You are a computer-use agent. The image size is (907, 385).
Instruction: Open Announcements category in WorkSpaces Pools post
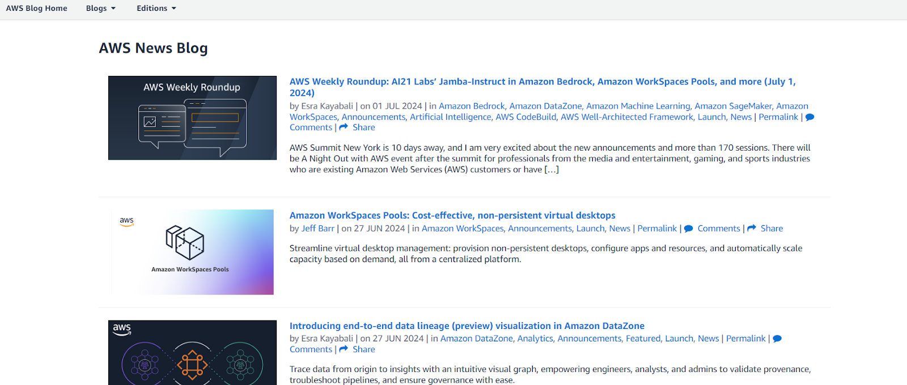(540, 228)
